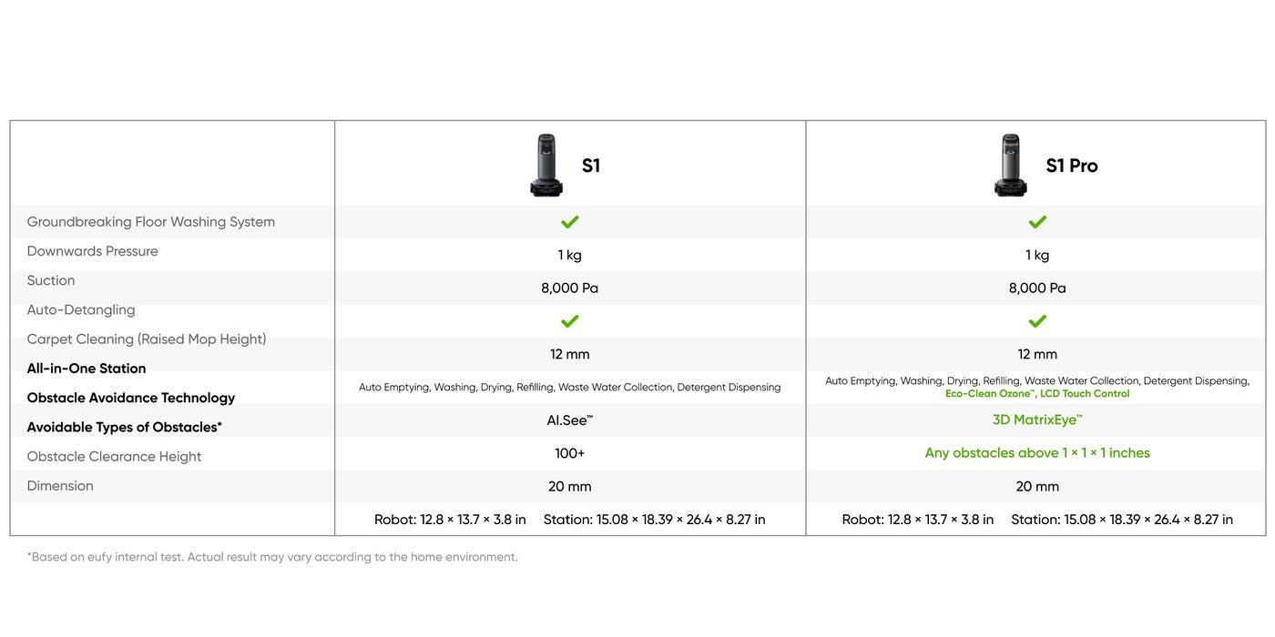This screenshot has height=637, width=1275.
Task: Click the Groundbreaking Floor Washing System label
Action: coord(151,222)
